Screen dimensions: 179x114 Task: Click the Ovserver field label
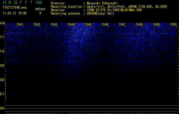coord(58,3)
